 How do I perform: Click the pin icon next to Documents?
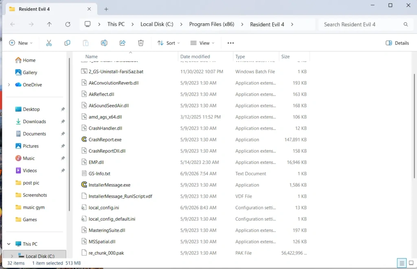[63, 134]
